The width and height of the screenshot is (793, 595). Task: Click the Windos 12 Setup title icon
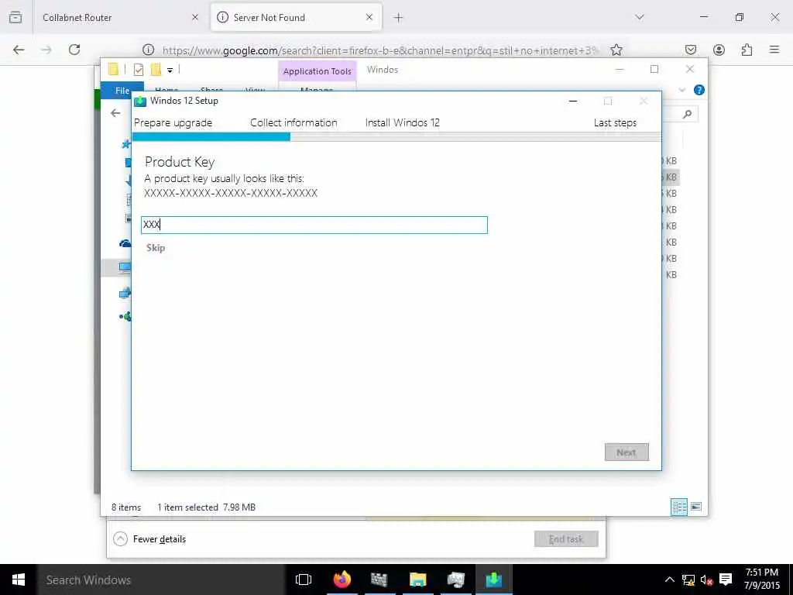tap(140, 101)
